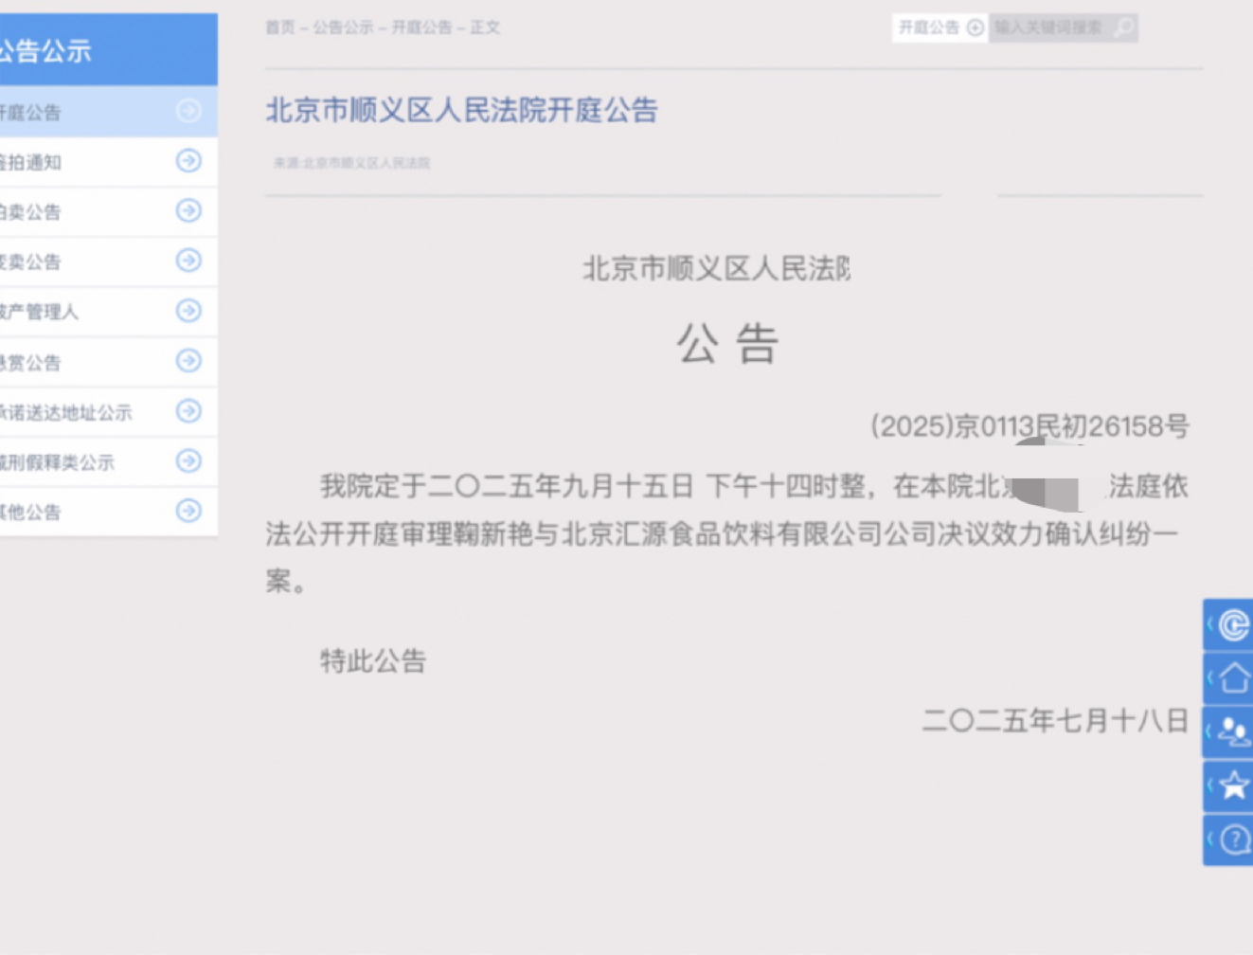Click arrow icon beside 他公告
The height and width of the screenshot is (955, 1253).
[189, 512]
